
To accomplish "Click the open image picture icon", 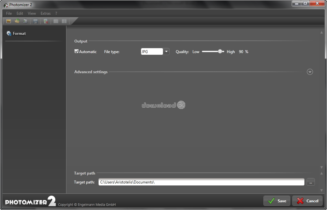I will [9, 21].
